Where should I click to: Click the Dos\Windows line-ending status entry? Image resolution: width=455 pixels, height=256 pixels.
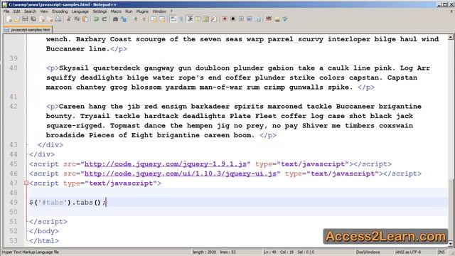click(x=368, y=252)
